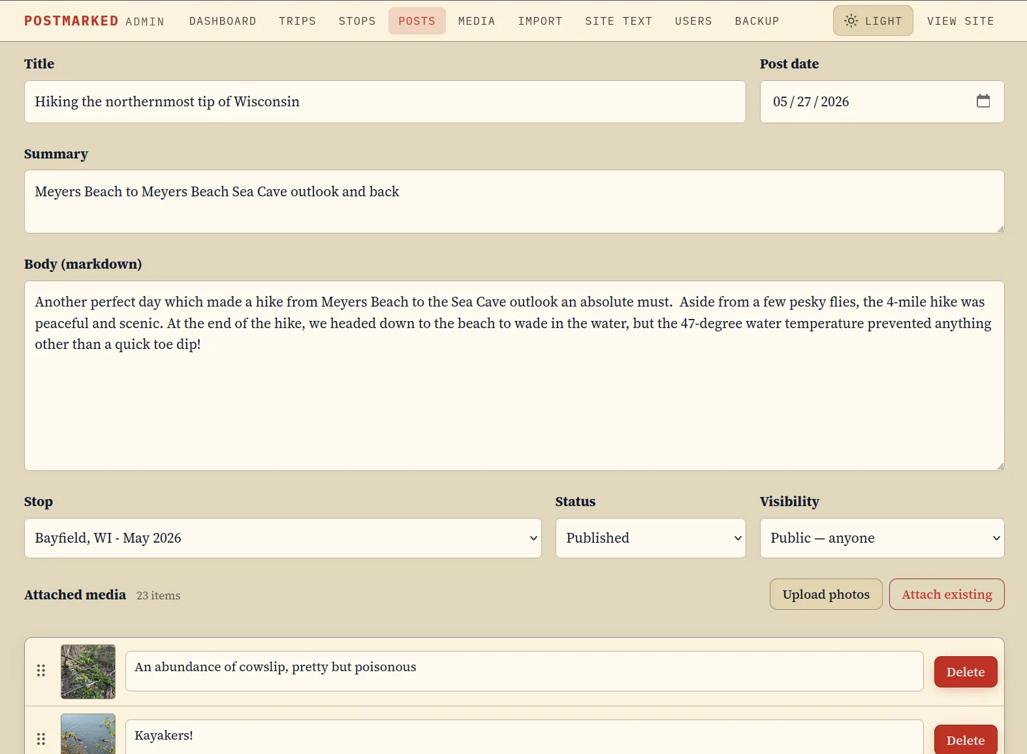Grab the drag handle for the cowslip photo
The image size is (1027, 754).
(41, 671)
